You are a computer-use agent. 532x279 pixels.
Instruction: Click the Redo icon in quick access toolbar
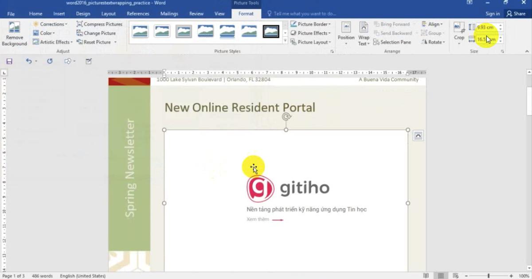(50, 61)
